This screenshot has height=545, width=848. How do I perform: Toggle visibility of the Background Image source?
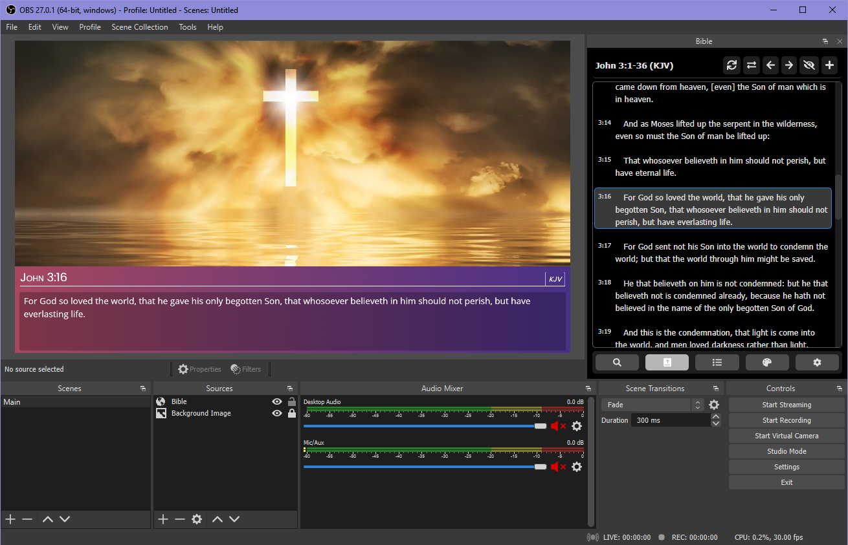click(276, 413)
